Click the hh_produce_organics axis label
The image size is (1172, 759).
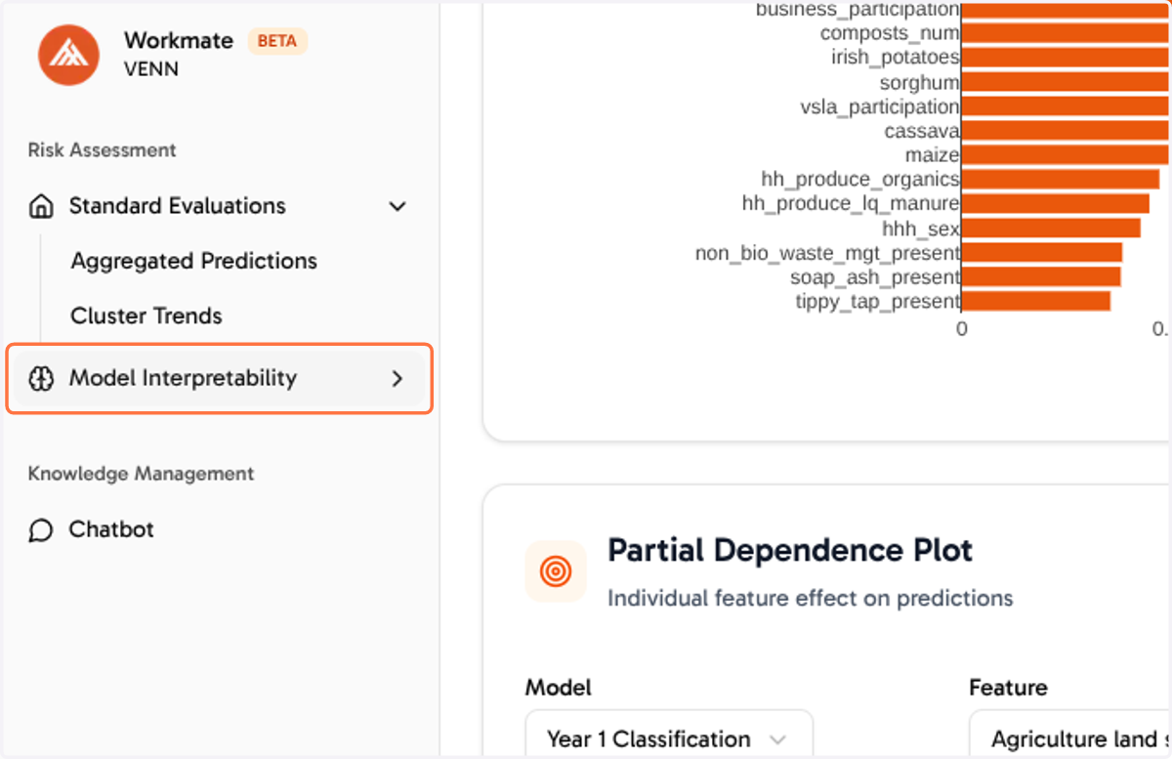click(860, 180)
